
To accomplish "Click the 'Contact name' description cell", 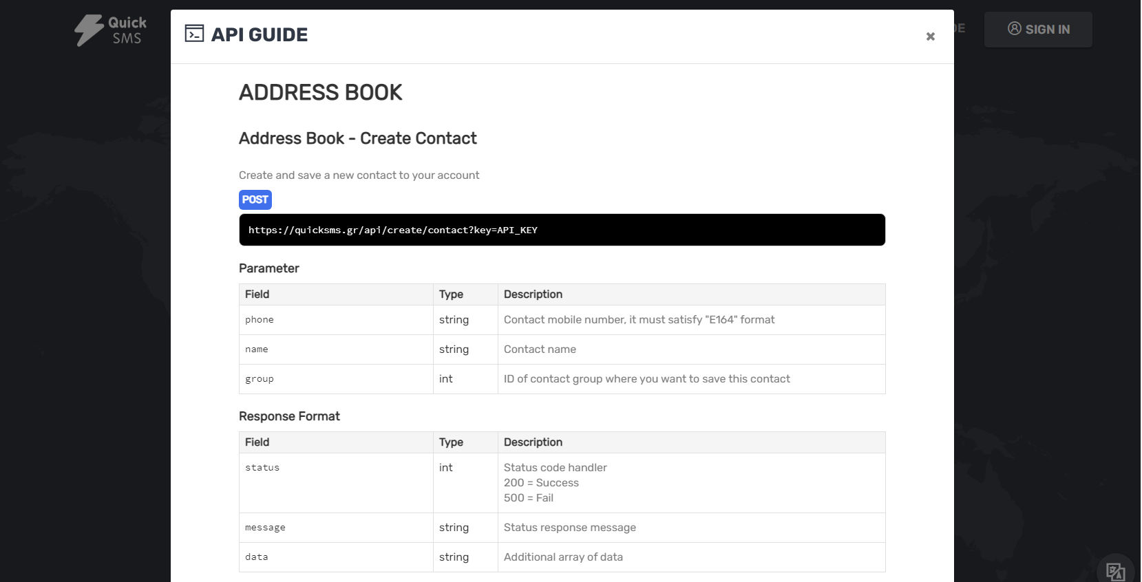I will 691,349.
